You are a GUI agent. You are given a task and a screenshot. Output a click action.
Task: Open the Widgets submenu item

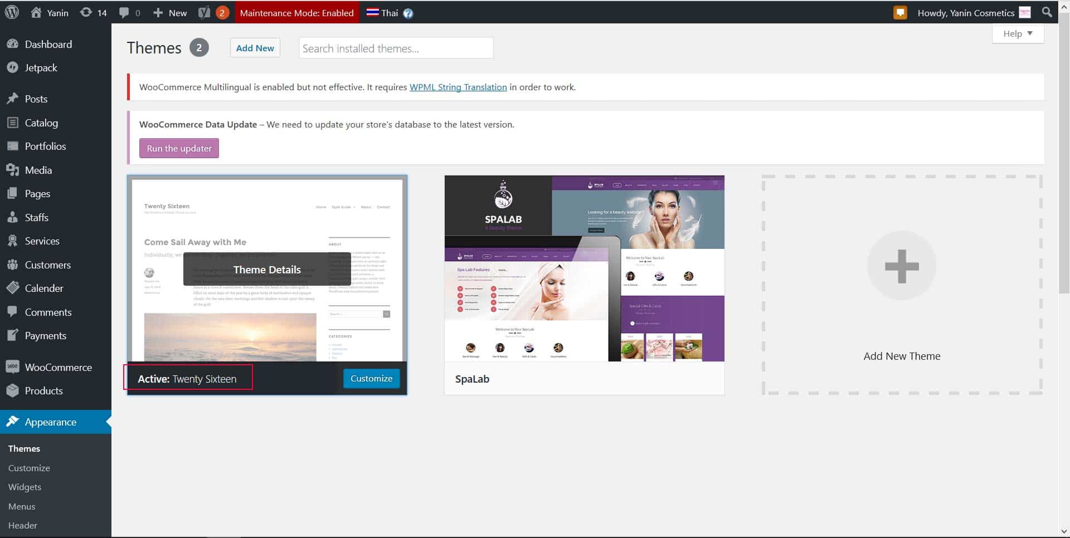[25, 487]
